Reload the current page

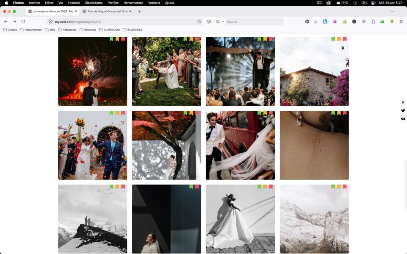point(23,21)
